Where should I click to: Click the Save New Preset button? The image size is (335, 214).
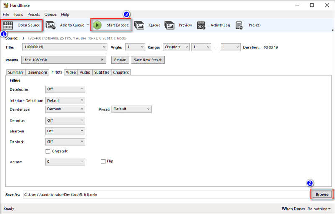pyautogui.click(x=147, y=60)
